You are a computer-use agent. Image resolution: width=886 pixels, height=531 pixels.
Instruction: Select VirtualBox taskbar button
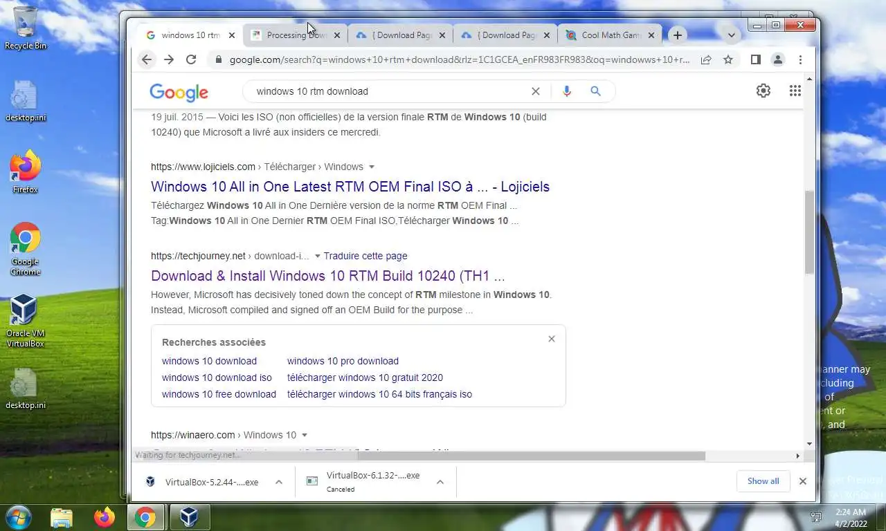click(189, 517)
